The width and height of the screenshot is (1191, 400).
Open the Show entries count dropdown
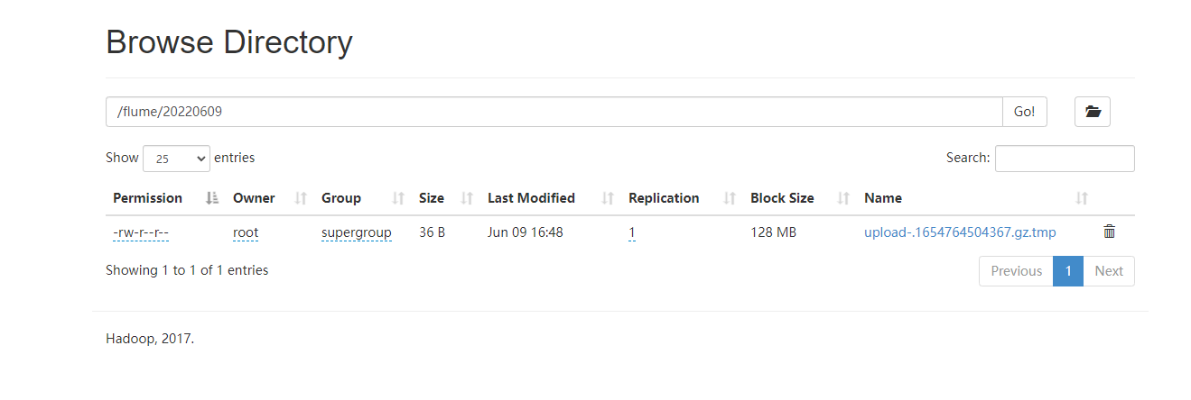click(176, 159)
